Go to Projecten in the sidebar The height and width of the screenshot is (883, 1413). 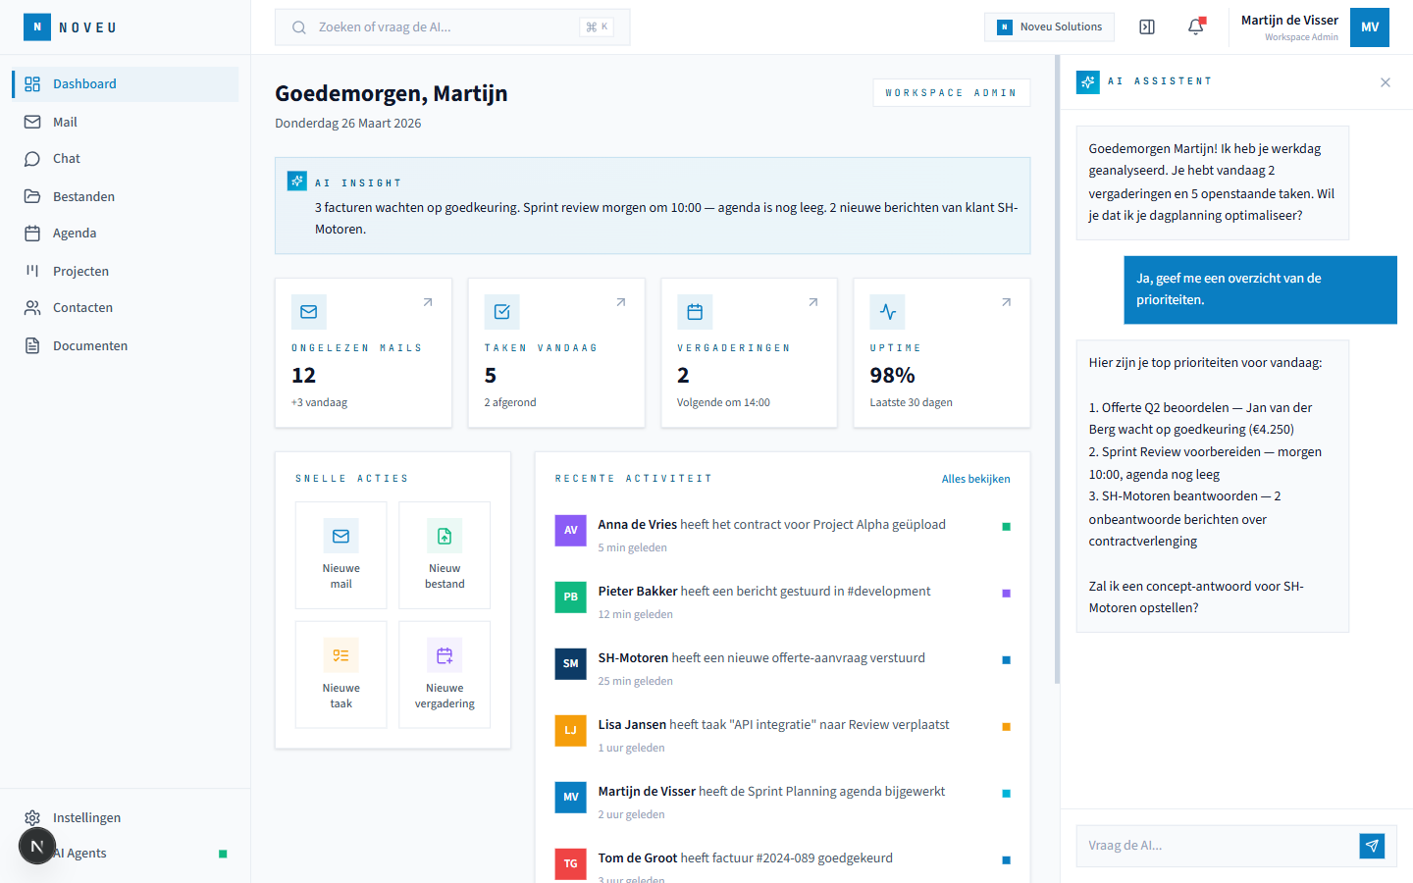point(80,271)
